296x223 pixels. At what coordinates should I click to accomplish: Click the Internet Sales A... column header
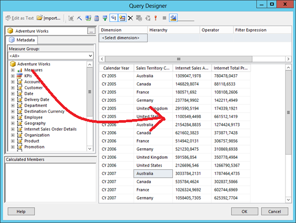click(192, 68)
